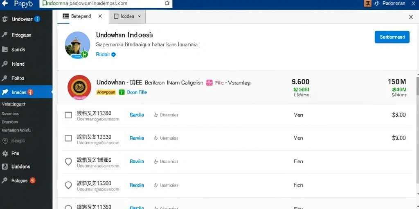This screenshot has height=209, width=419.
Task: Open the Frie gear icon in sidebar
Action: (x=5, y=153)
